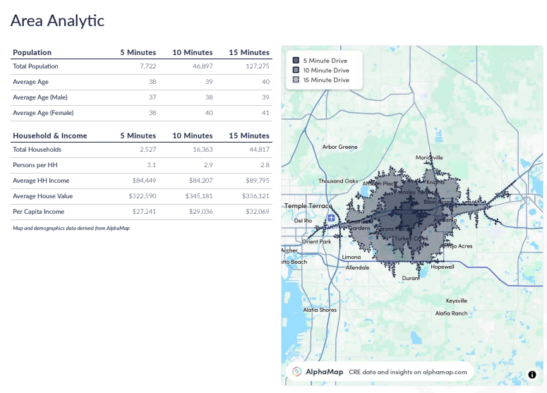Click the Area Analytic page title
Screen dimensions: 547x393
[x=57, y=20]
